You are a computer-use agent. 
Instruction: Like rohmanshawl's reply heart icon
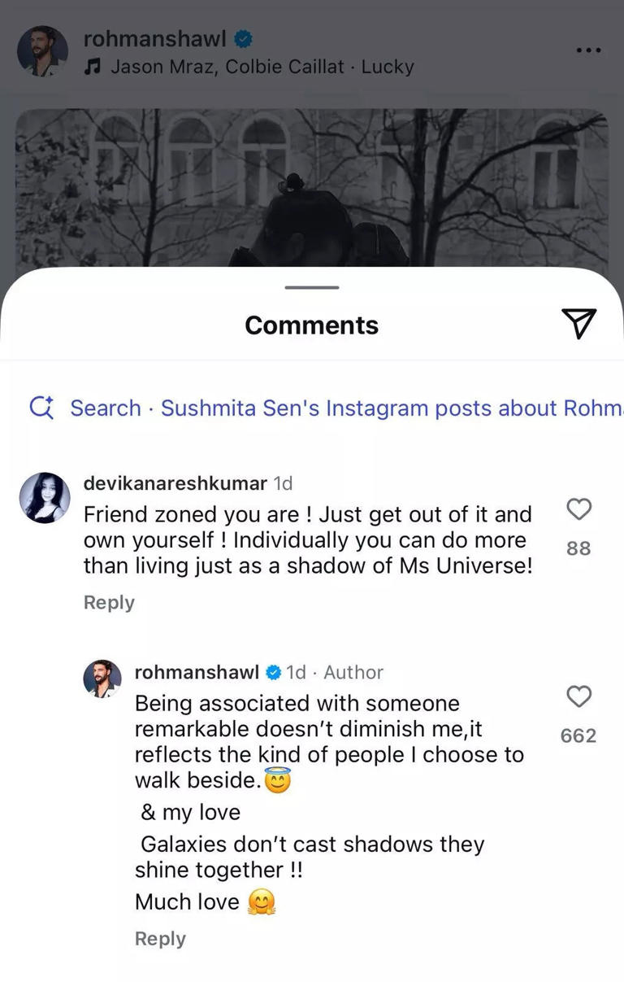(578, 697)
